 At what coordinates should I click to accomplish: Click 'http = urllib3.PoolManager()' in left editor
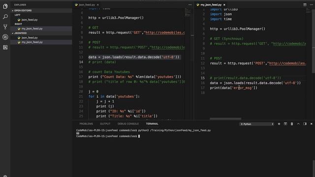[116, 18]
